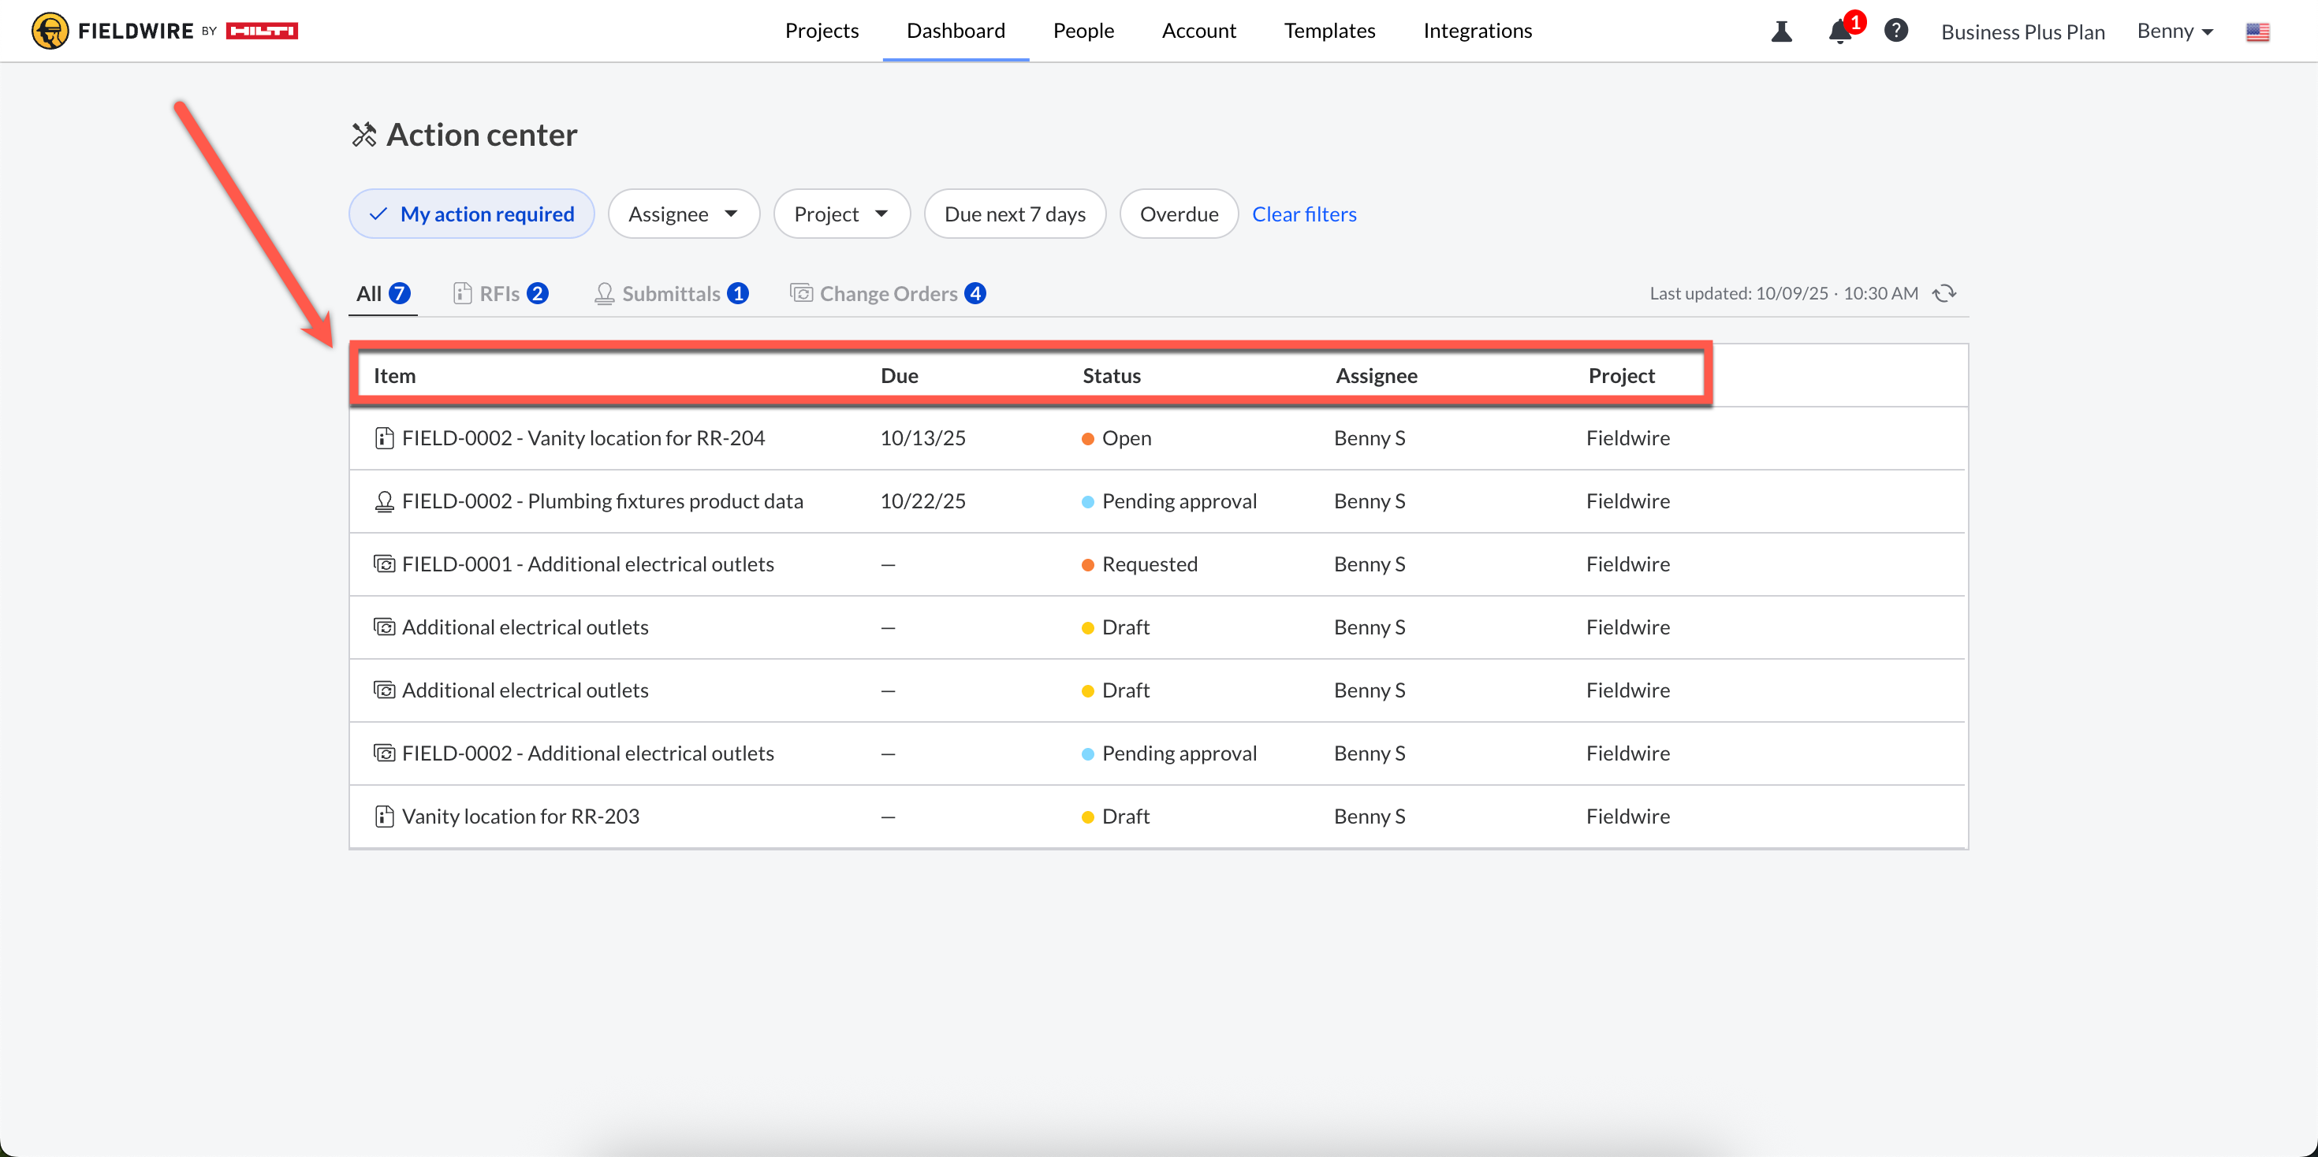
Task: Click submittal stamp icon beside Plumbing fixtures row
Action: coord(384,501)
